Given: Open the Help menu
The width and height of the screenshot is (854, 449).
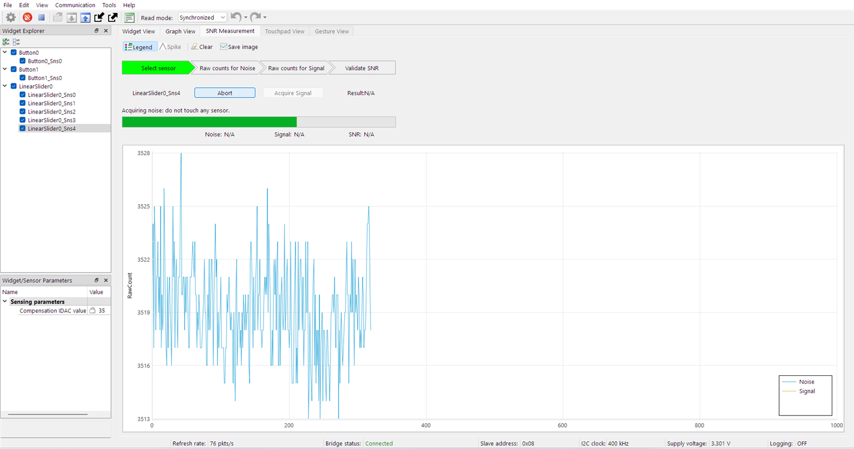Looking at the screenshot, I should click(x=129, y=5).
